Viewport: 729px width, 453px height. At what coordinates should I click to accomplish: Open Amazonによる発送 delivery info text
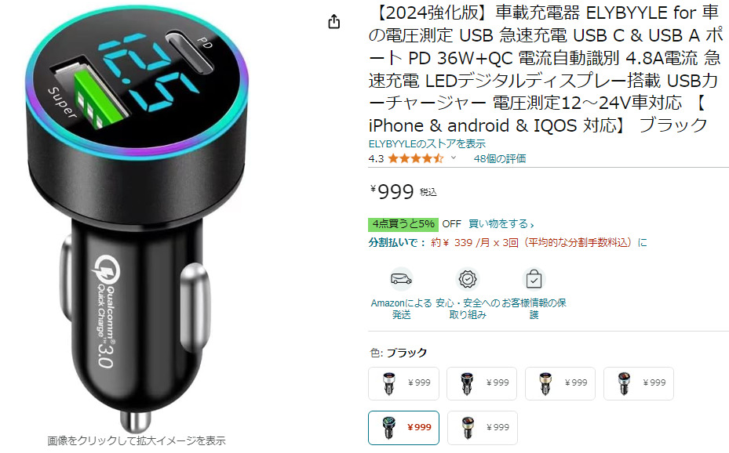point(401,309)
